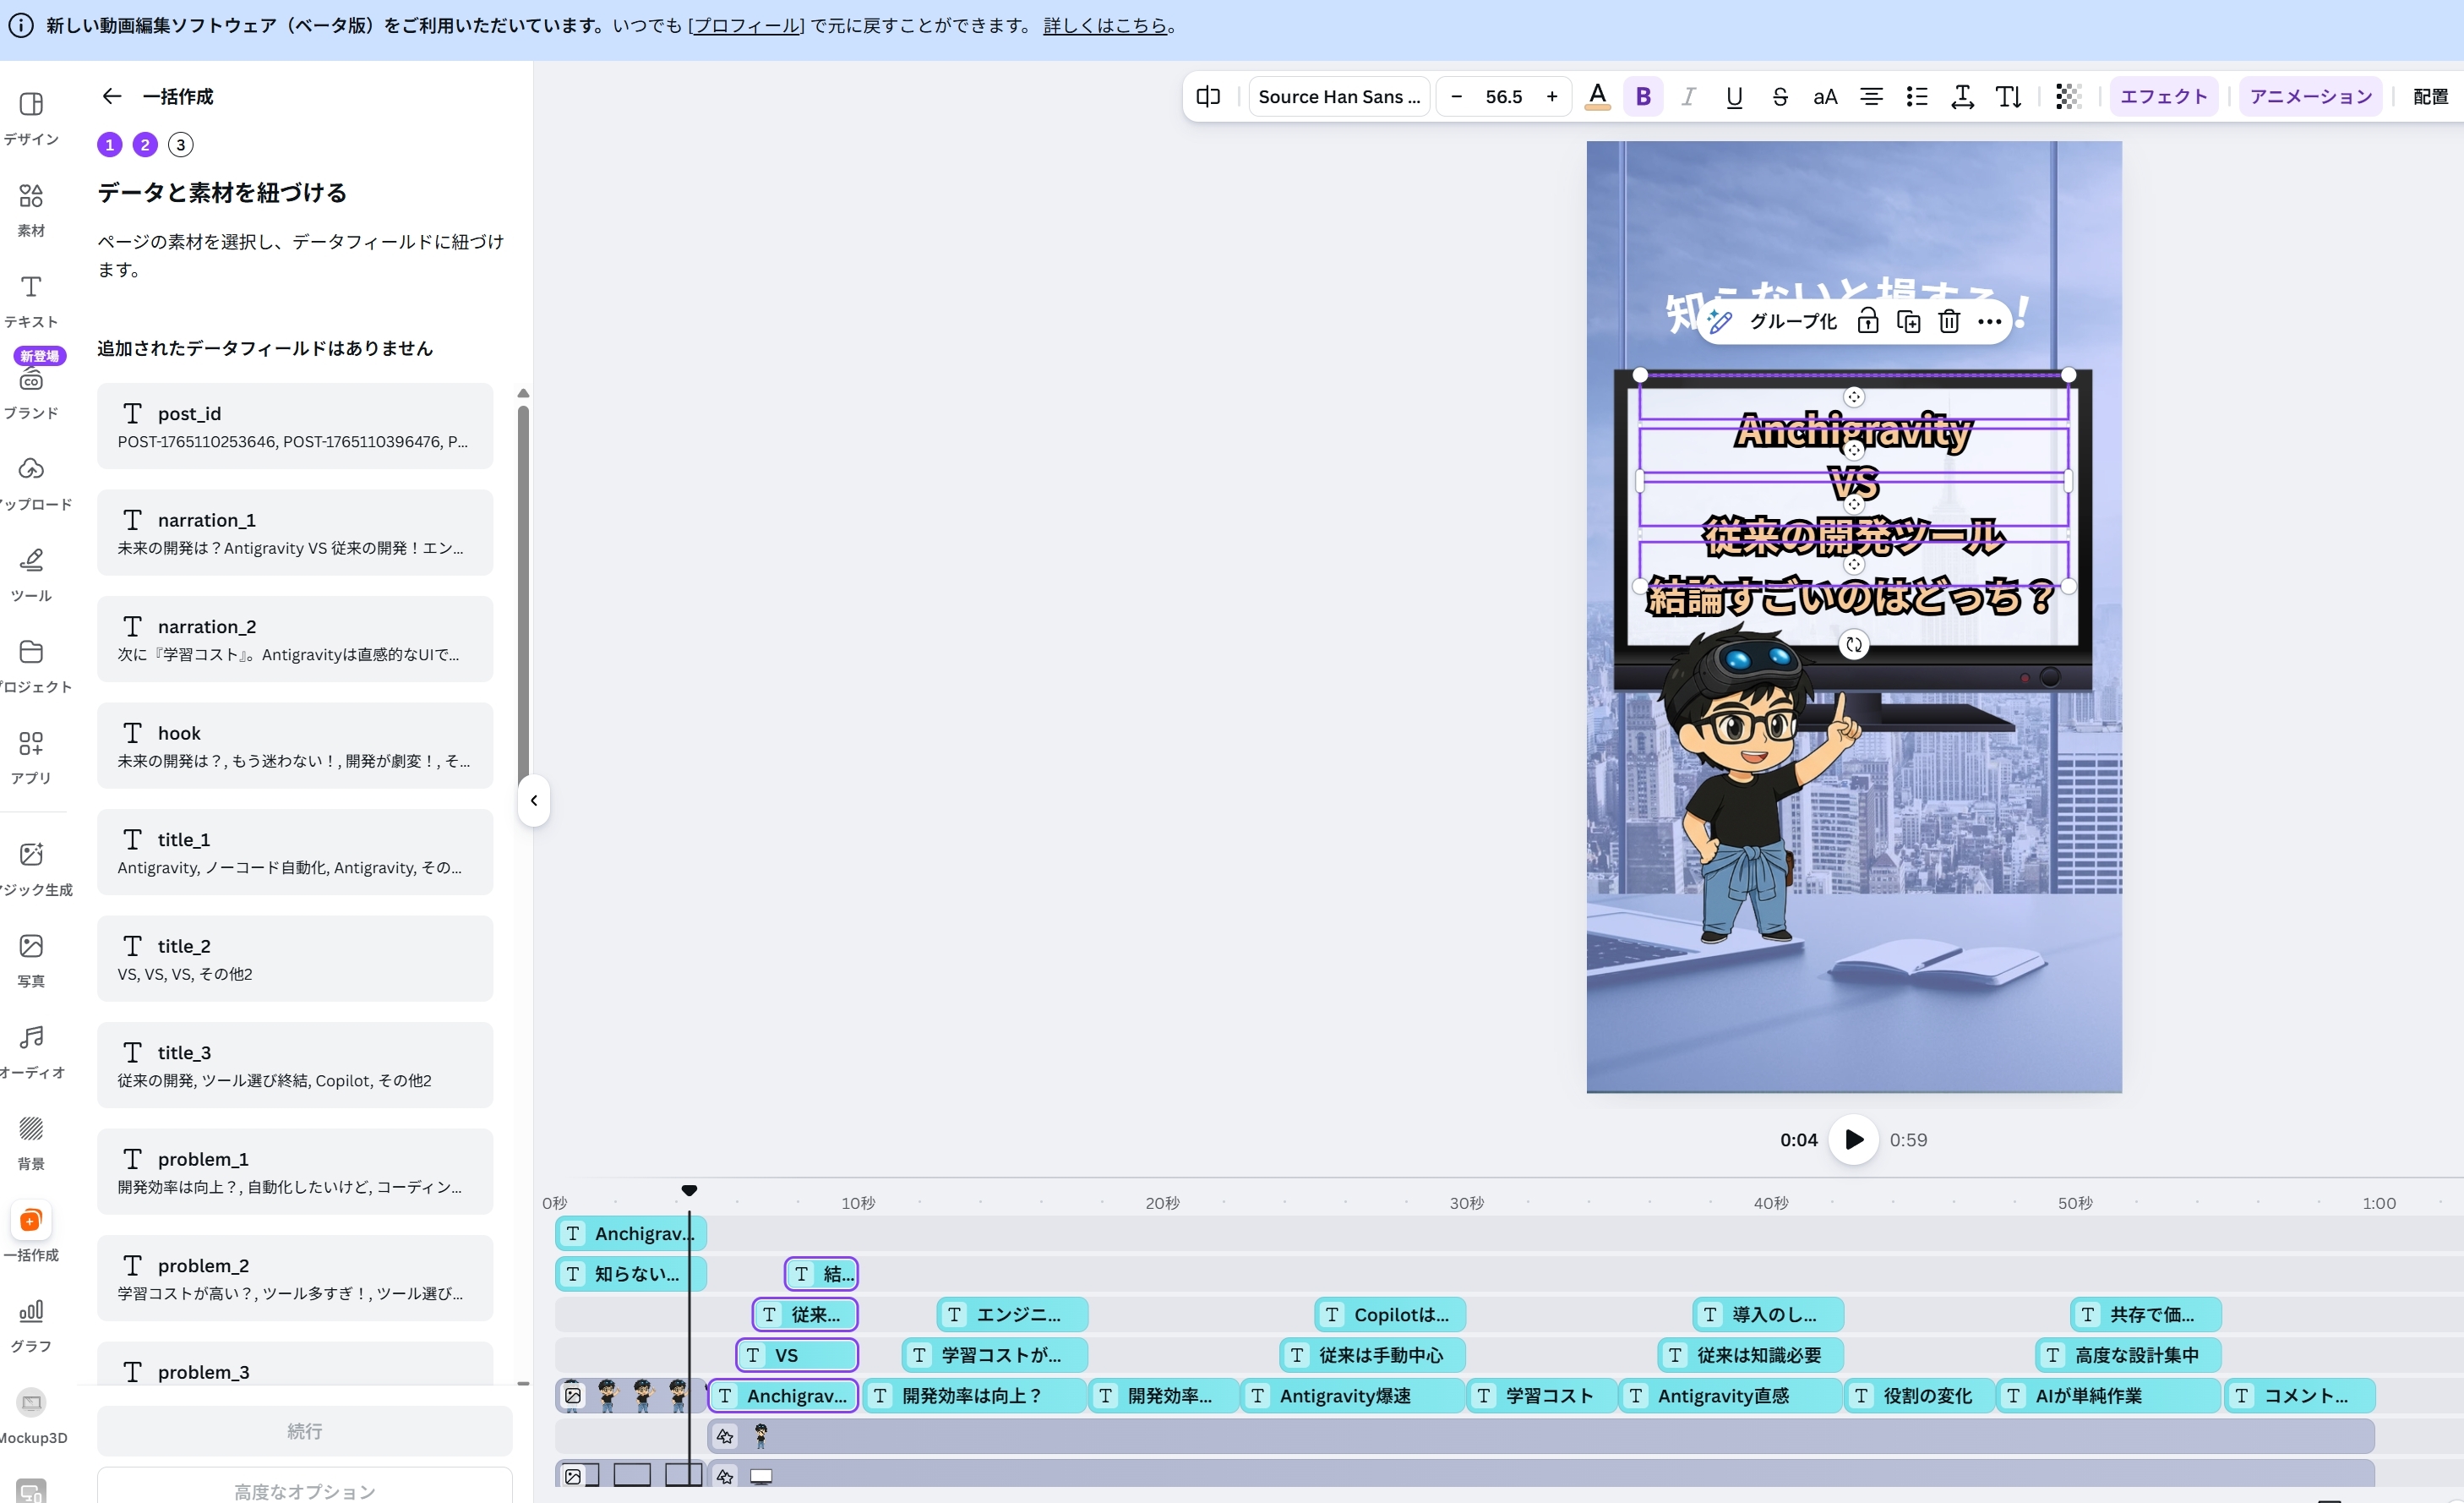
Task: Click the bulleted list icon
Action: coord(1916,97)
